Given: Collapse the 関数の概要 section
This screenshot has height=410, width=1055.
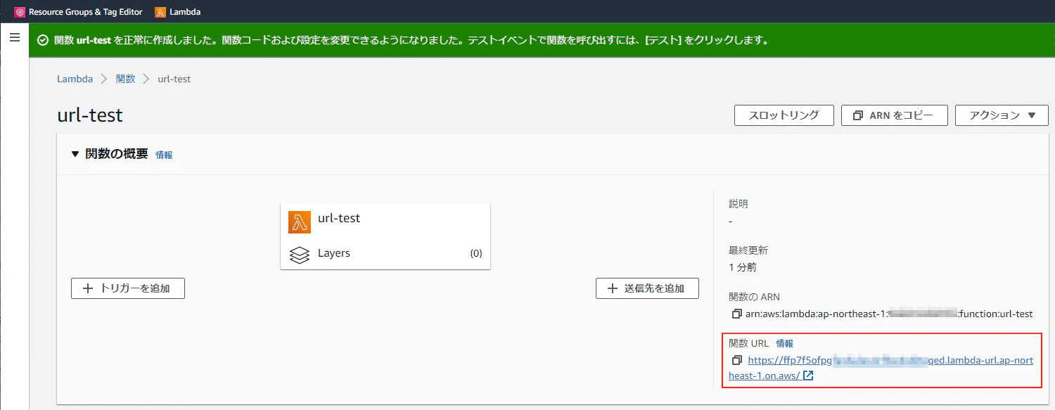Looking at the screenshot, I should (x=75, y=154).
